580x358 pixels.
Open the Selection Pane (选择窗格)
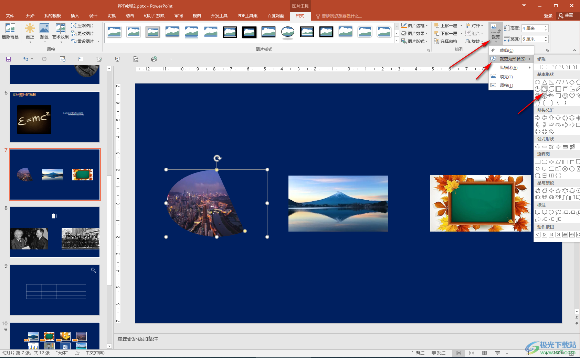(446, 41)
